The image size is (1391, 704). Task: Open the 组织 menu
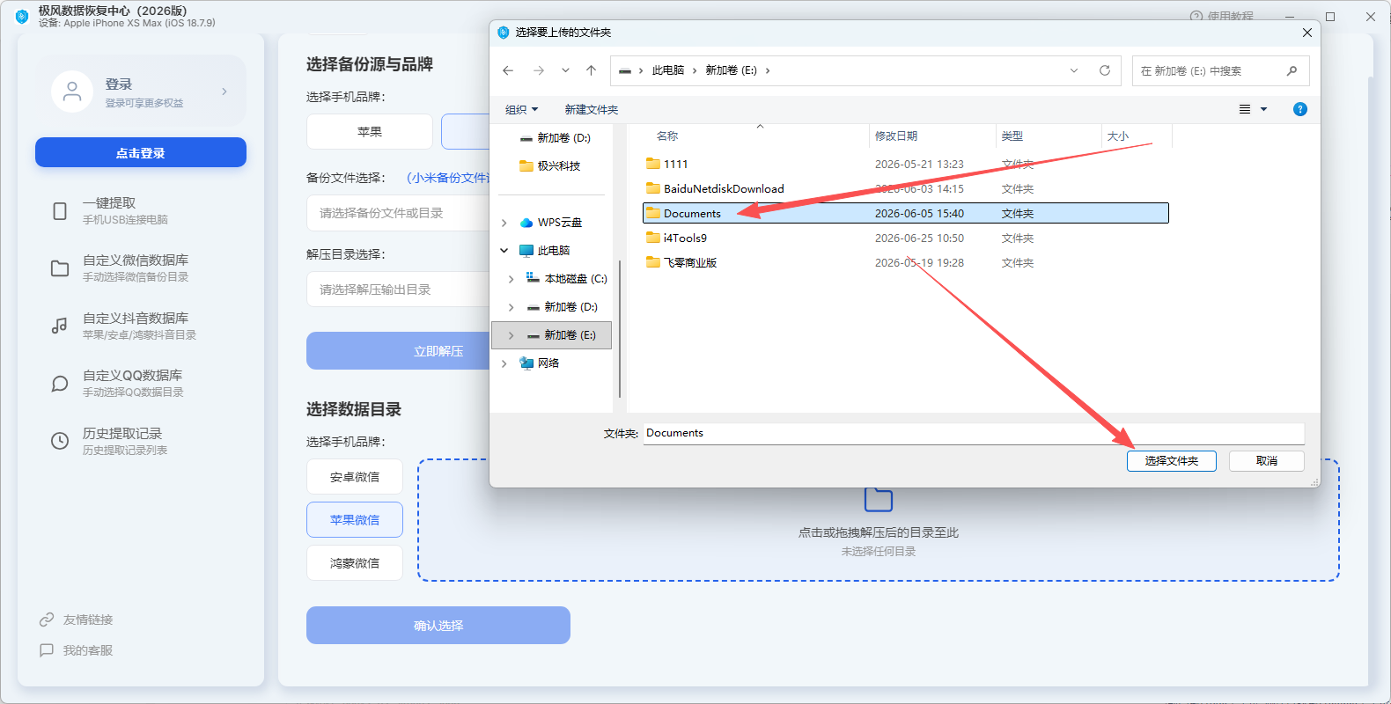tap(521, 109)
